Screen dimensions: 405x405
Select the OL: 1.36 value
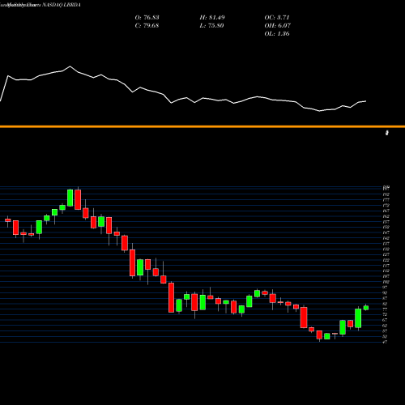277,34
